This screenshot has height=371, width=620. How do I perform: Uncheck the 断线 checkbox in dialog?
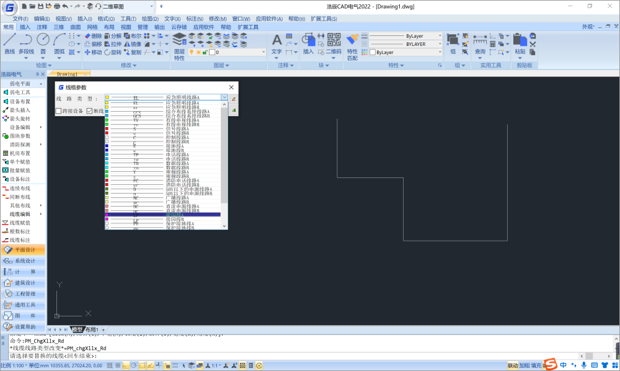tap(89, 111)
